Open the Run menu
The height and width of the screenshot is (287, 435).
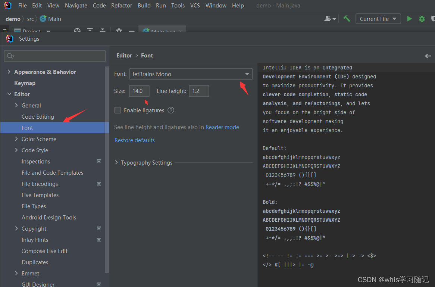click(x=161, y=6)
